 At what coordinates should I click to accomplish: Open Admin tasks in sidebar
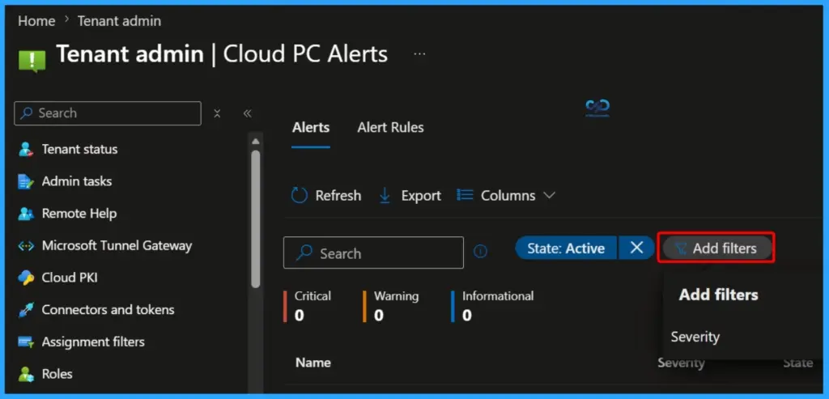coord(77,181)
